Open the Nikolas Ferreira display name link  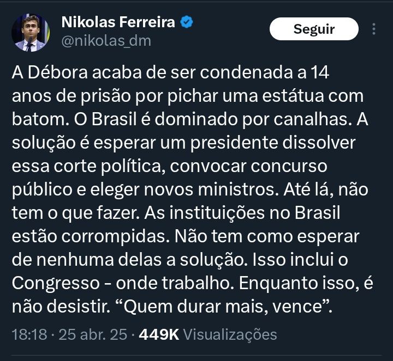tap(118, 22)
